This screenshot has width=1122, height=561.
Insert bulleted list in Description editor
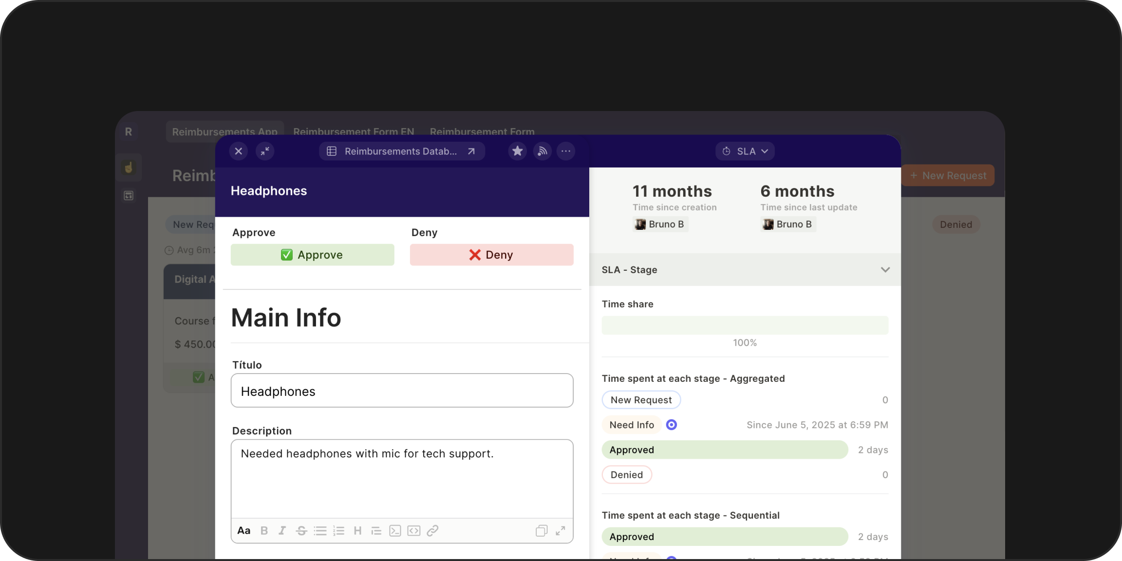coord(320,531)
